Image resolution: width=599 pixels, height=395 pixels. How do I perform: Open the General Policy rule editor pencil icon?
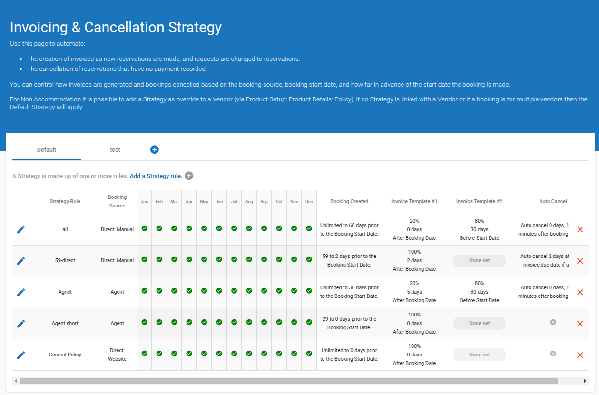(21, 355)
